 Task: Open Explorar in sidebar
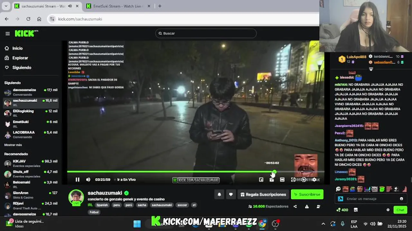click(20, 58)
